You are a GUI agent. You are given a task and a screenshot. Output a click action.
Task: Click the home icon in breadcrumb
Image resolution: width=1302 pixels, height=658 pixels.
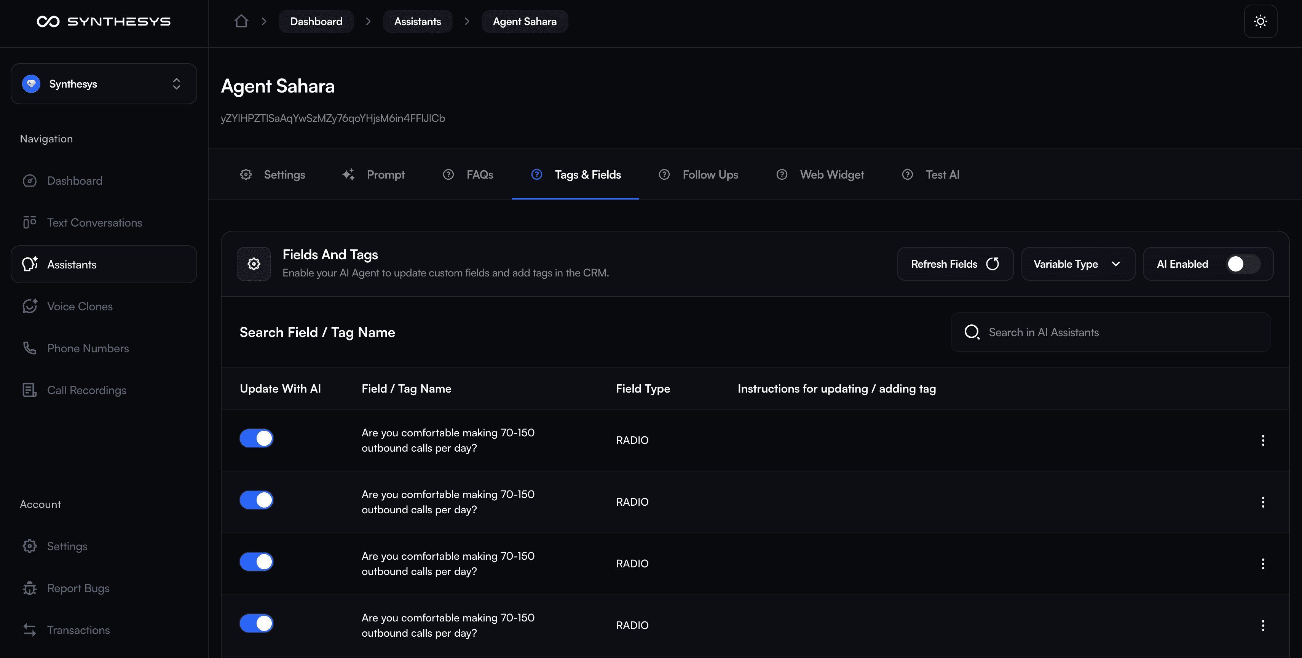(241, 21)
